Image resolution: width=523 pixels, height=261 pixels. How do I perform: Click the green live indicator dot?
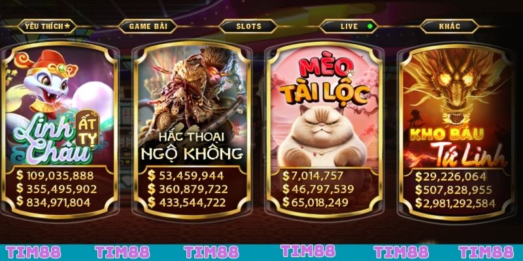pyautogui.click(x=369, y=26)
